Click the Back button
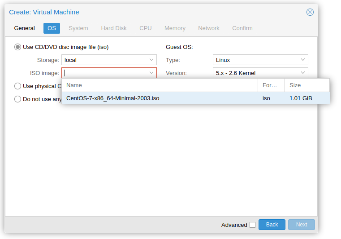341x239 pixels. pyautogui.click(x=272, y=225)
